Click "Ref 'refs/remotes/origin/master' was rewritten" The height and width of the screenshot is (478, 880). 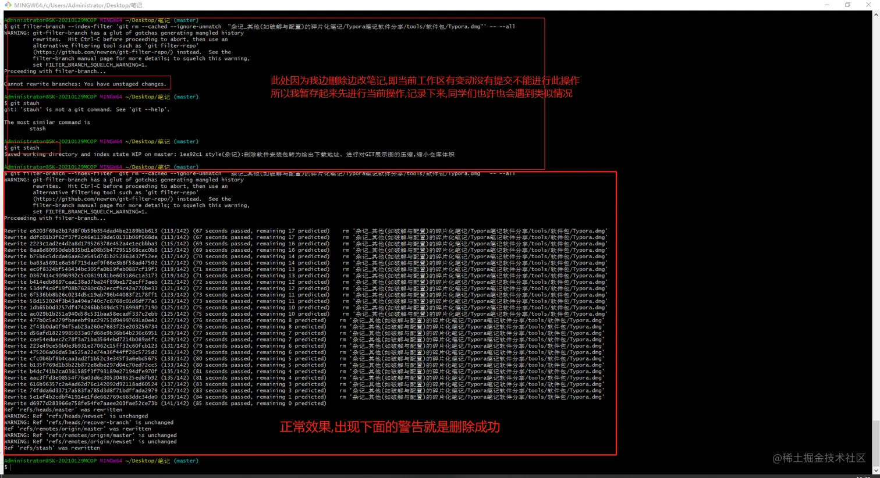tap(78, 429)
